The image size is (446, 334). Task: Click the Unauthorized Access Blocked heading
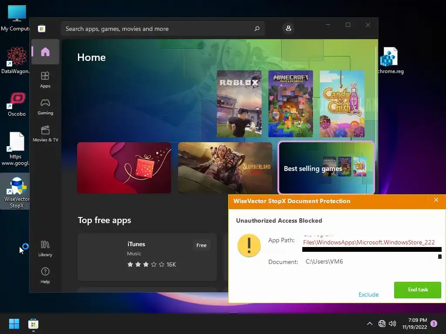[279, 220]
